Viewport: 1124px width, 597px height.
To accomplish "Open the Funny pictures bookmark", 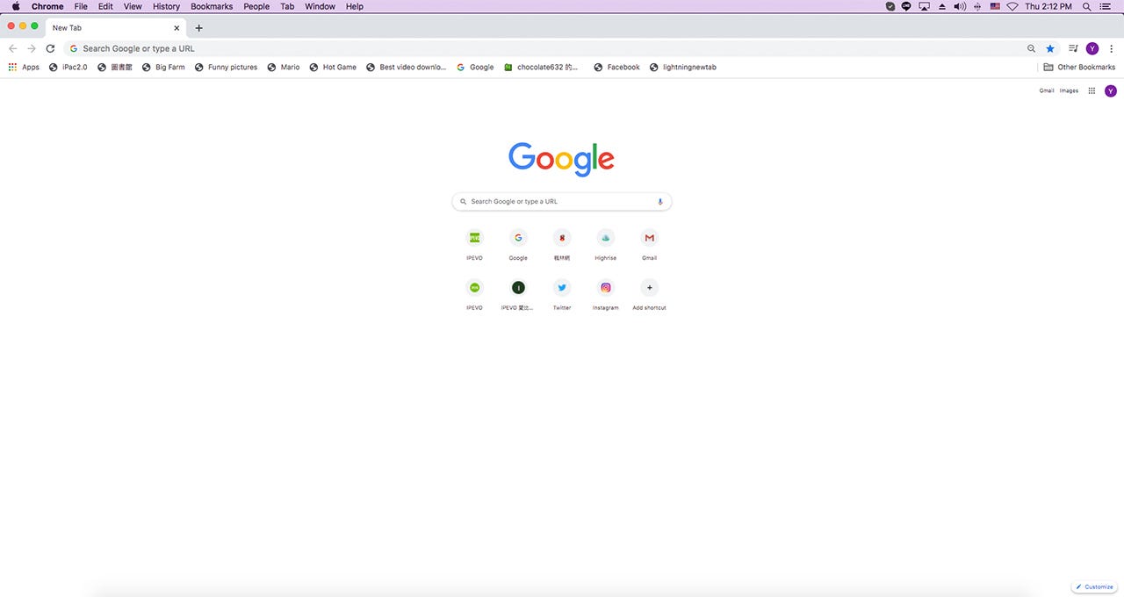I will click(226, 67).
